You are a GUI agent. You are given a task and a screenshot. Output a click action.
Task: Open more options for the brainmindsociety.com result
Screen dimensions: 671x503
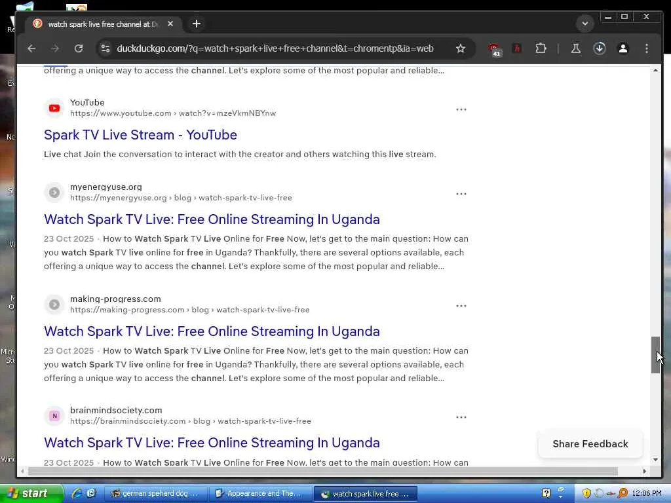[461, 417]
